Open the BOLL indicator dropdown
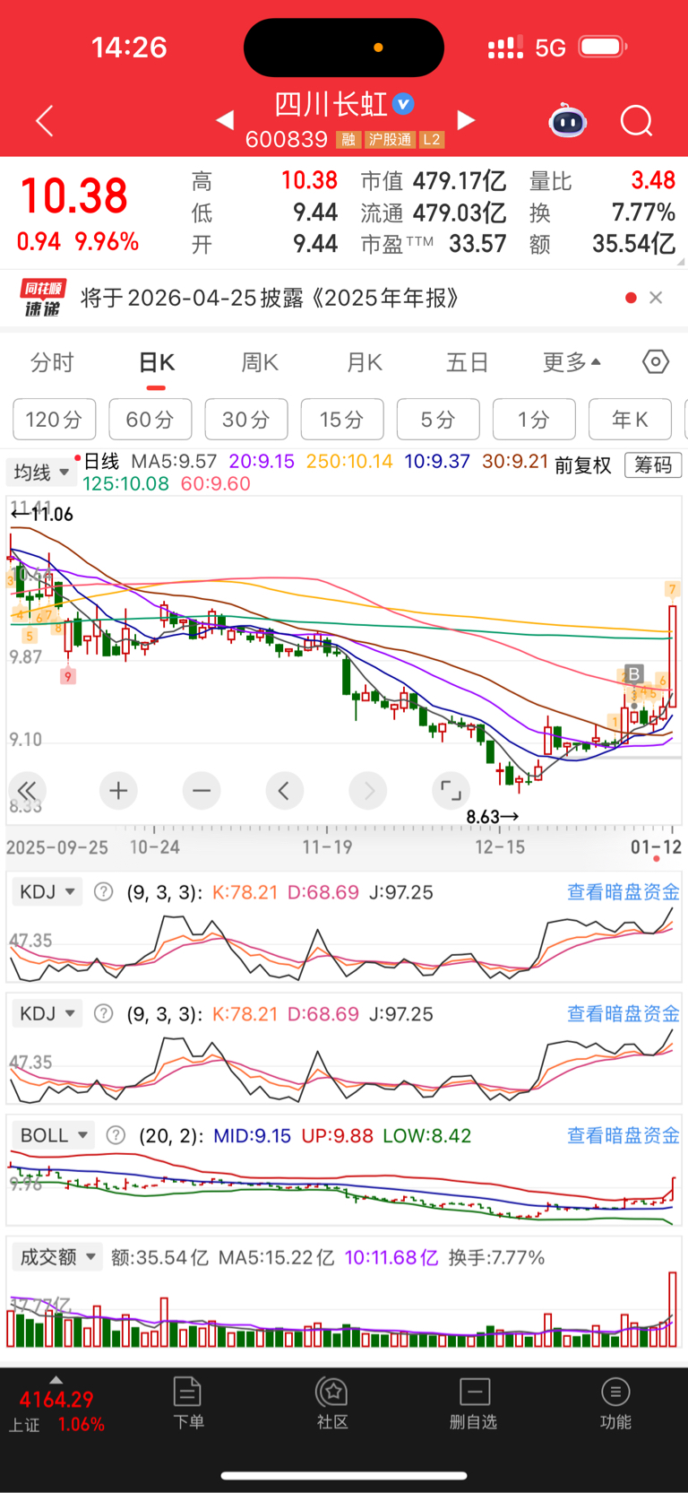 coord(54,1135)
